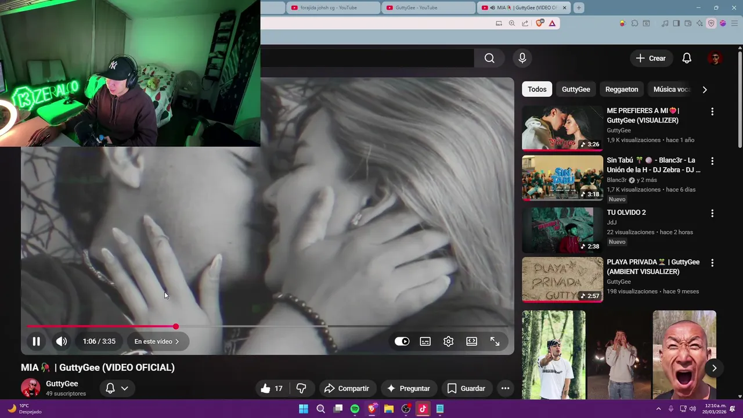743x418 pixels.
Task: Like the video with thumbs up
Action: tap(272, 388)
